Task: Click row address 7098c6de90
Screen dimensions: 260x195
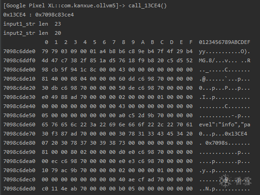Action: point(19,152)
